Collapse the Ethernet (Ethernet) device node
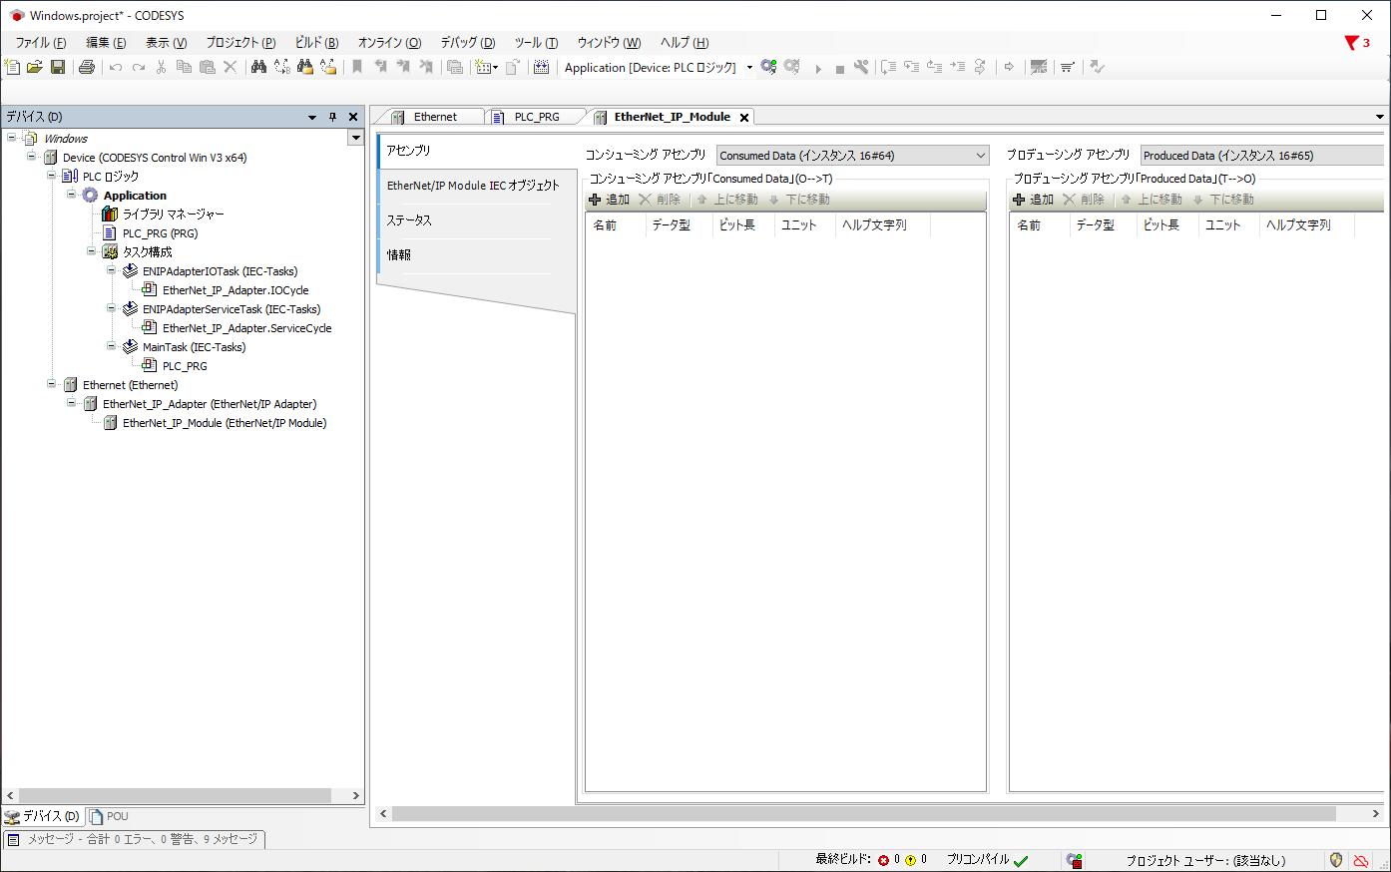1391x872 pixels. coord(52,384)
